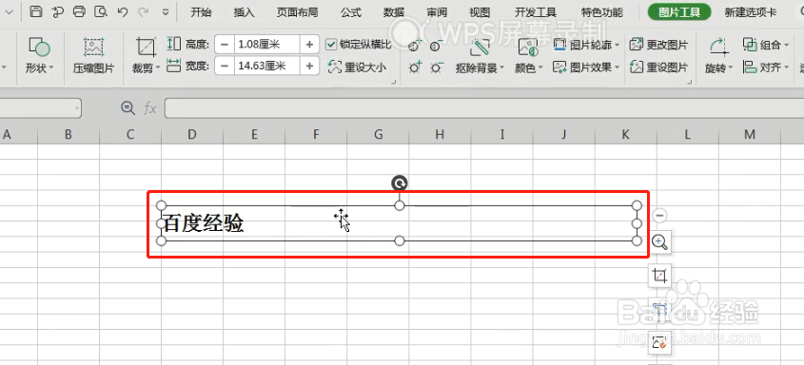Image resolution: width=804 pixels, height=365 pixels.
Task: Click the increase contrast icon
Action: [x=416, y=46]
